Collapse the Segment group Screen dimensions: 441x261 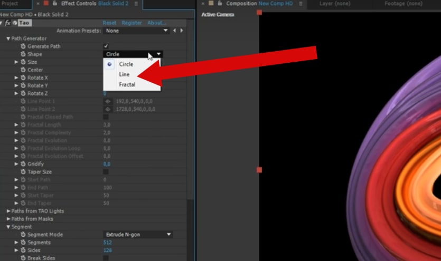click(8, 227)
